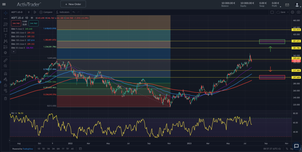The image size is (302, 152).
Task: Select the 1Y time range
Action: [x=63, y=149]
